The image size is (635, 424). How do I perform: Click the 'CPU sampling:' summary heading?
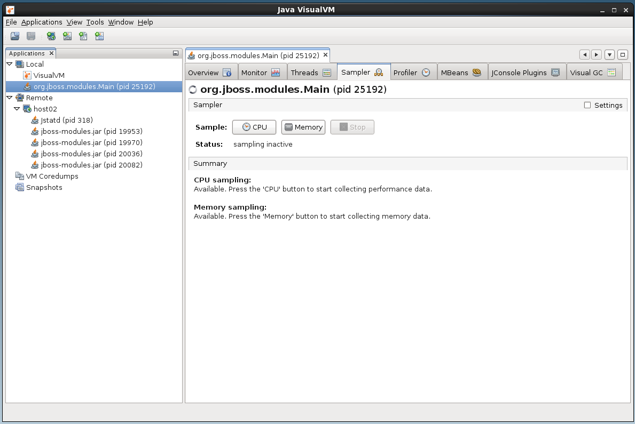pos(222,180)
